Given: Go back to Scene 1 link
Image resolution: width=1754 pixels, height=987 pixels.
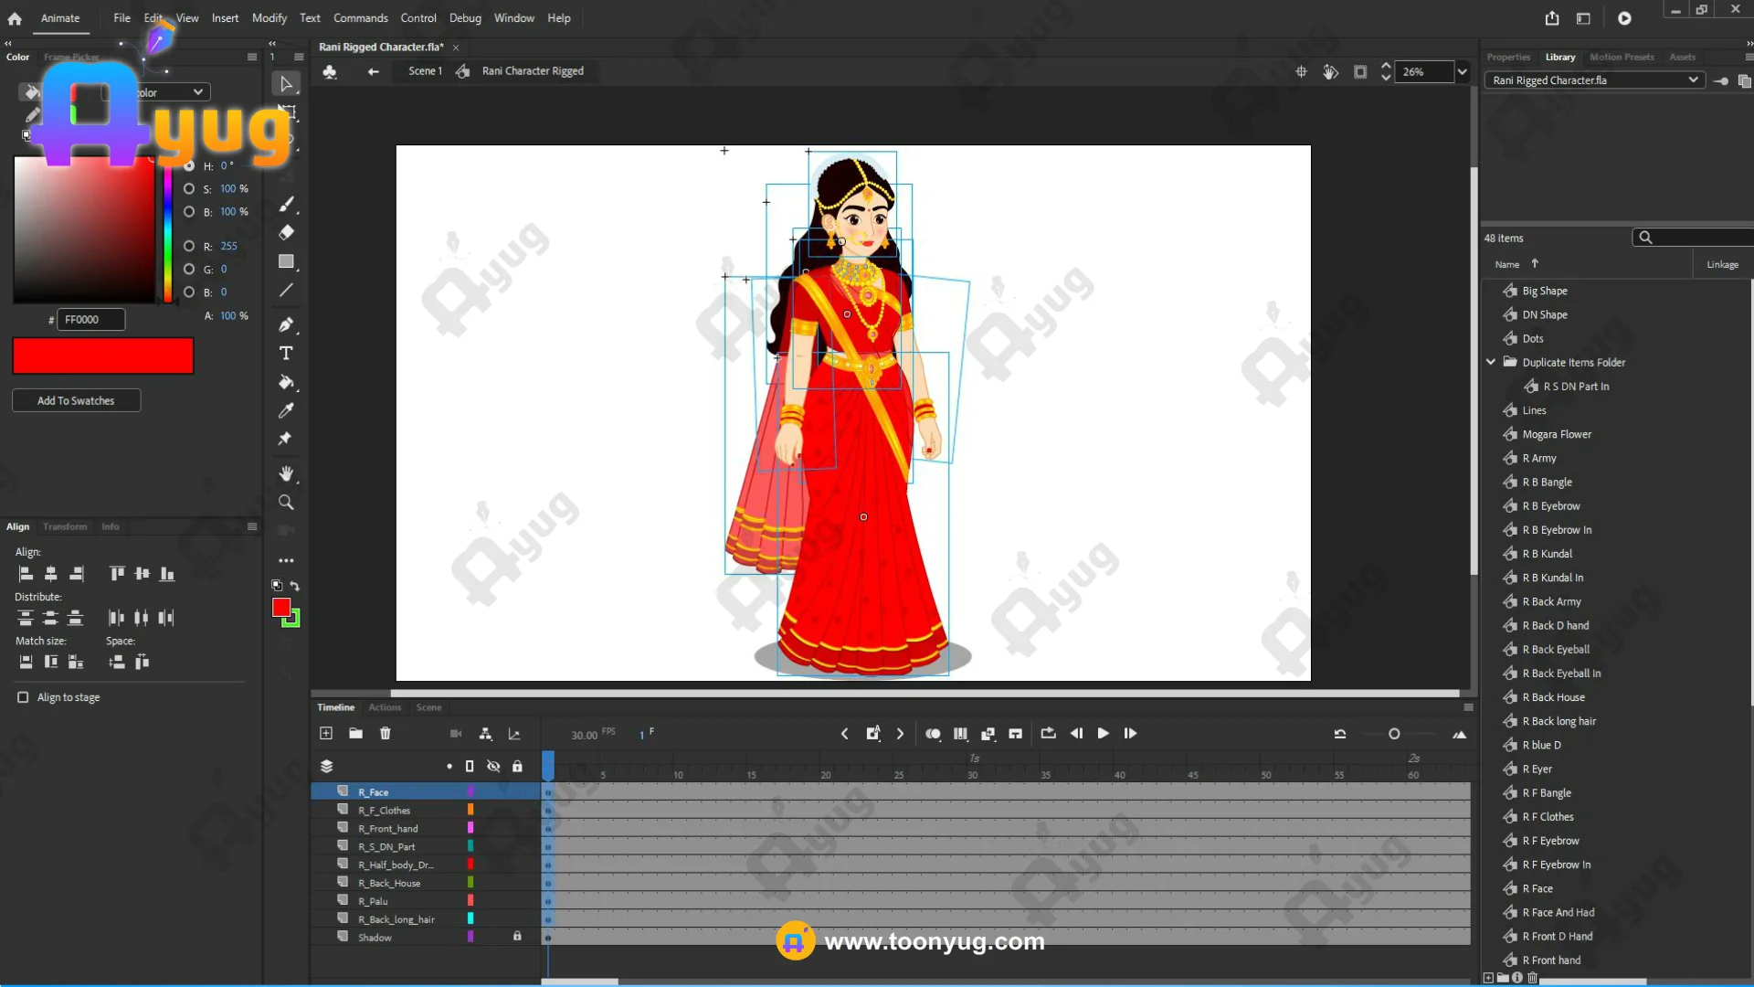Looking at the screenshot, I should pyautogui.click(x=425, y=71).
